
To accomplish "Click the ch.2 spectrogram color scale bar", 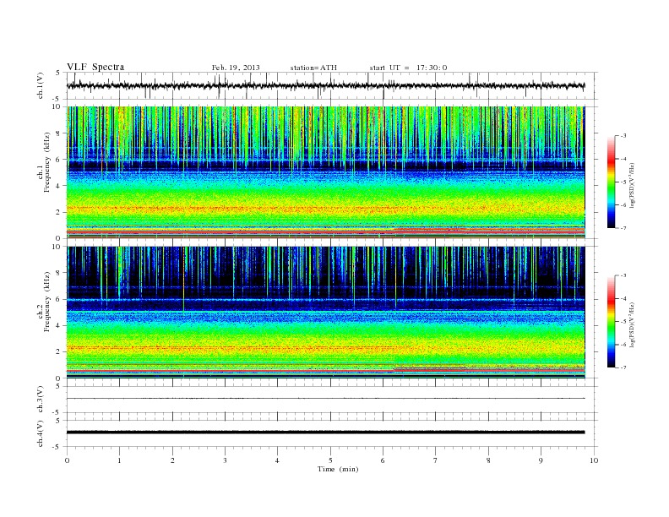I will click(612, 321).
